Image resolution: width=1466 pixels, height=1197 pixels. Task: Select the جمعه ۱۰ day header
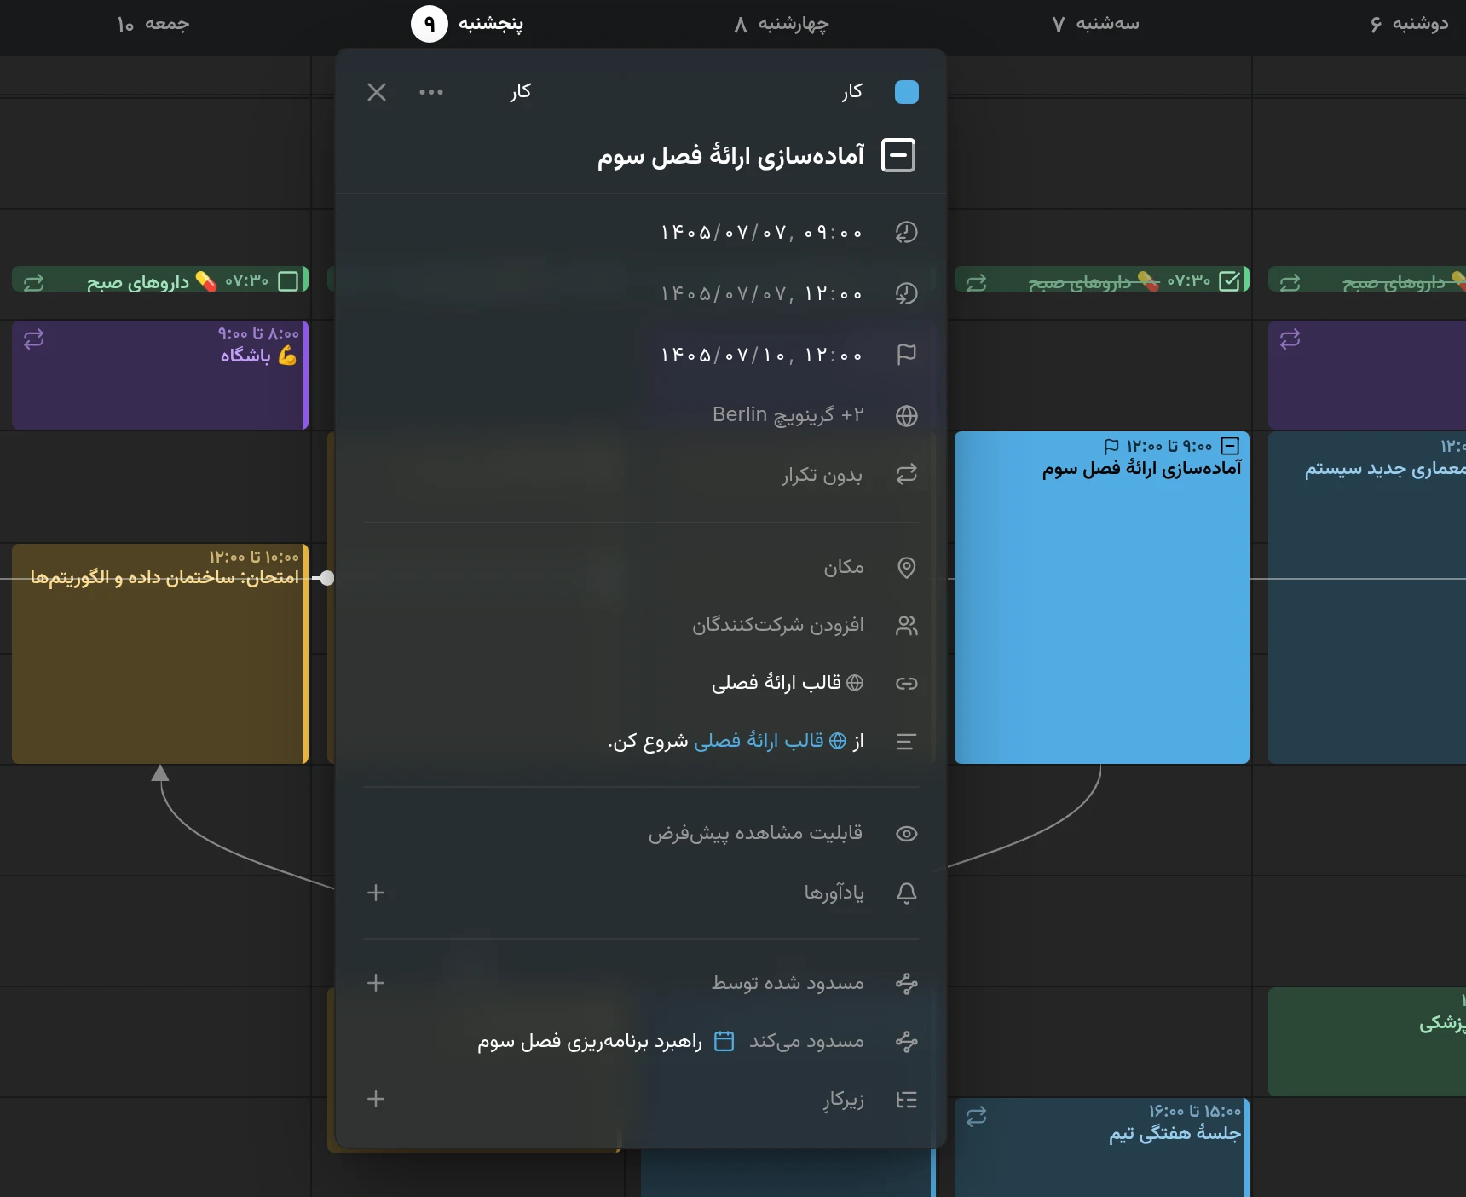pos(153,24)
